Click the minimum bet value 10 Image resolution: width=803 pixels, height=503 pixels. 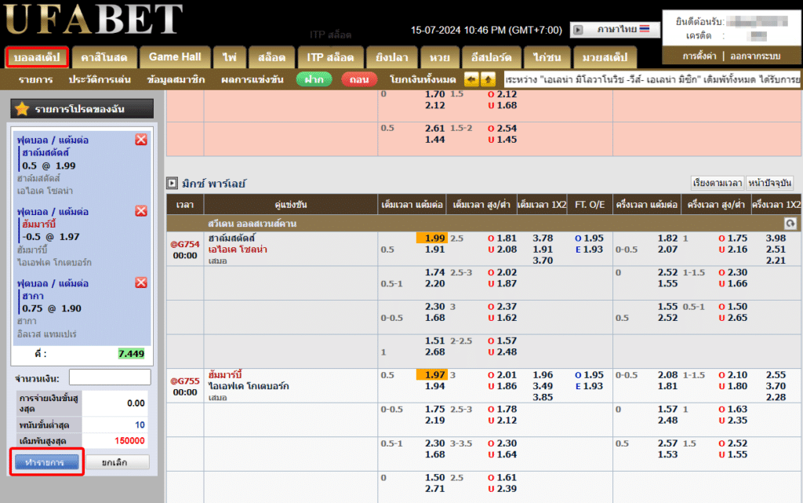[140, 425]
